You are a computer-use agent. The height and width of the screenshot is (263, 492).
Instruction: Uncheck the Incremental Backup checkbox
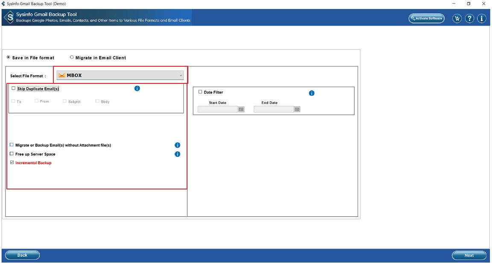point(12,163)
